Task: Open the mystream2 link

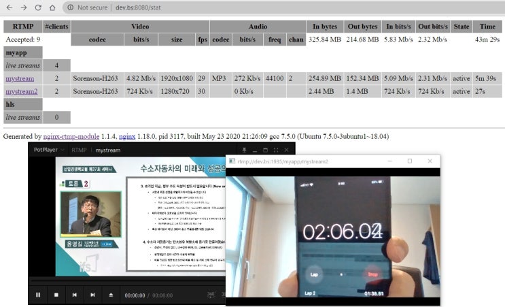Action: pyautogui.click(x=22, y=91)
